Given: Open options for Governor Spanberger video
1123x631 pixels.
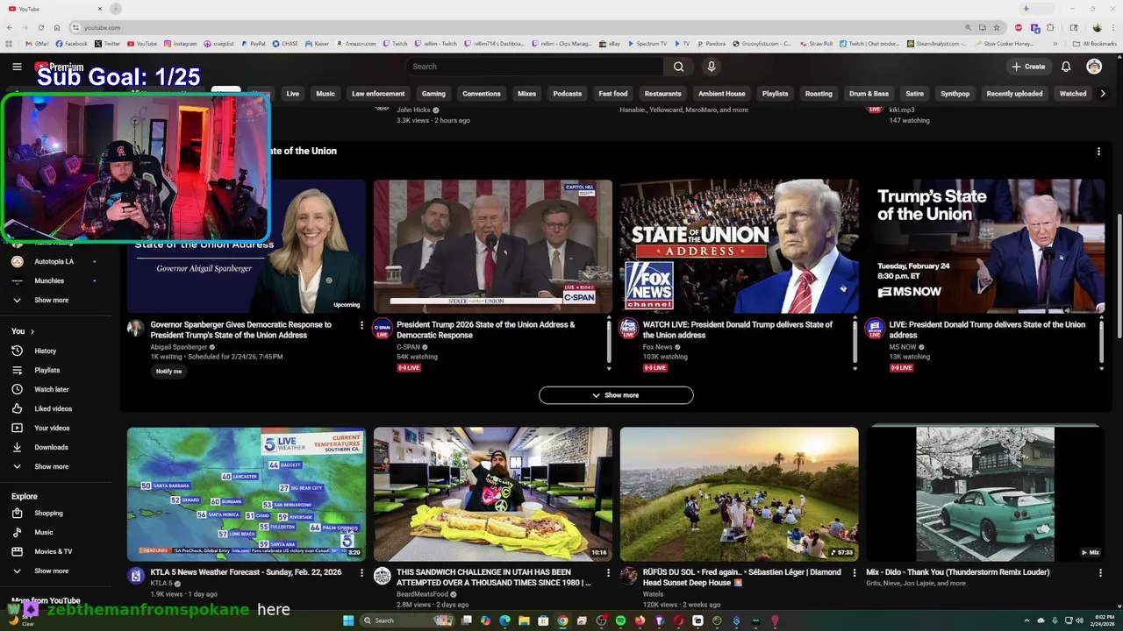Looking at the screenshot, I should click(361, 325).
